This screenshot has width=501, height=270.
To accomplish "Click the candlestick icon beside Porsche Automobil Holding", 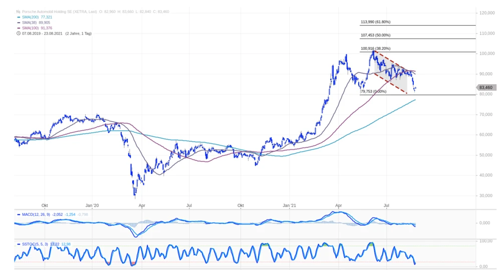I will (x=19, y=11).
